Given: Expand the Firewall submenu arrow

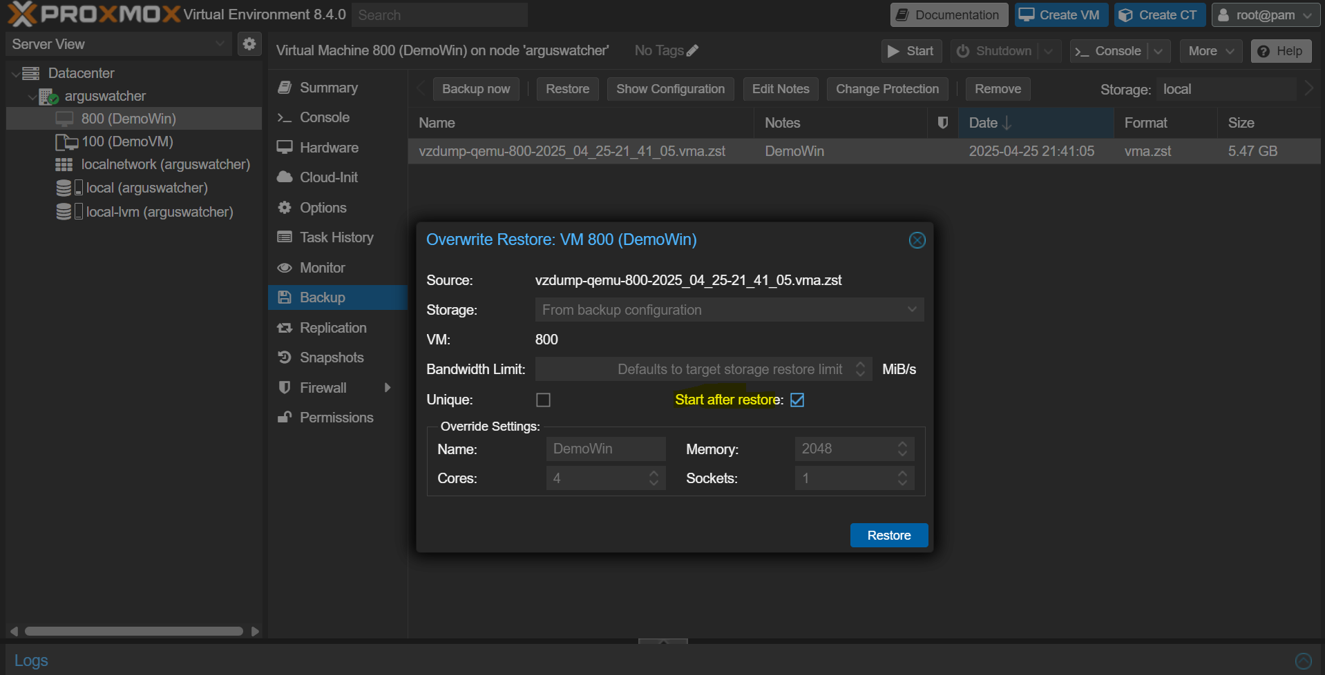Looking at the screenshot, I should pyautogui.click(x=388, y=388).
